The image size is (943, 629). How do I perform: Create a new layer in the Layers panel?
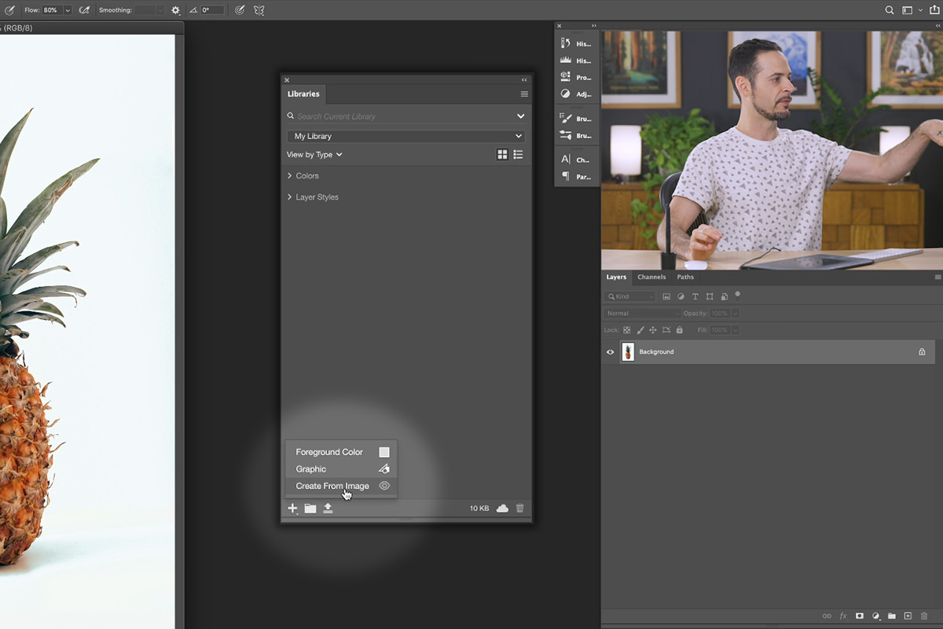point(908,616)
